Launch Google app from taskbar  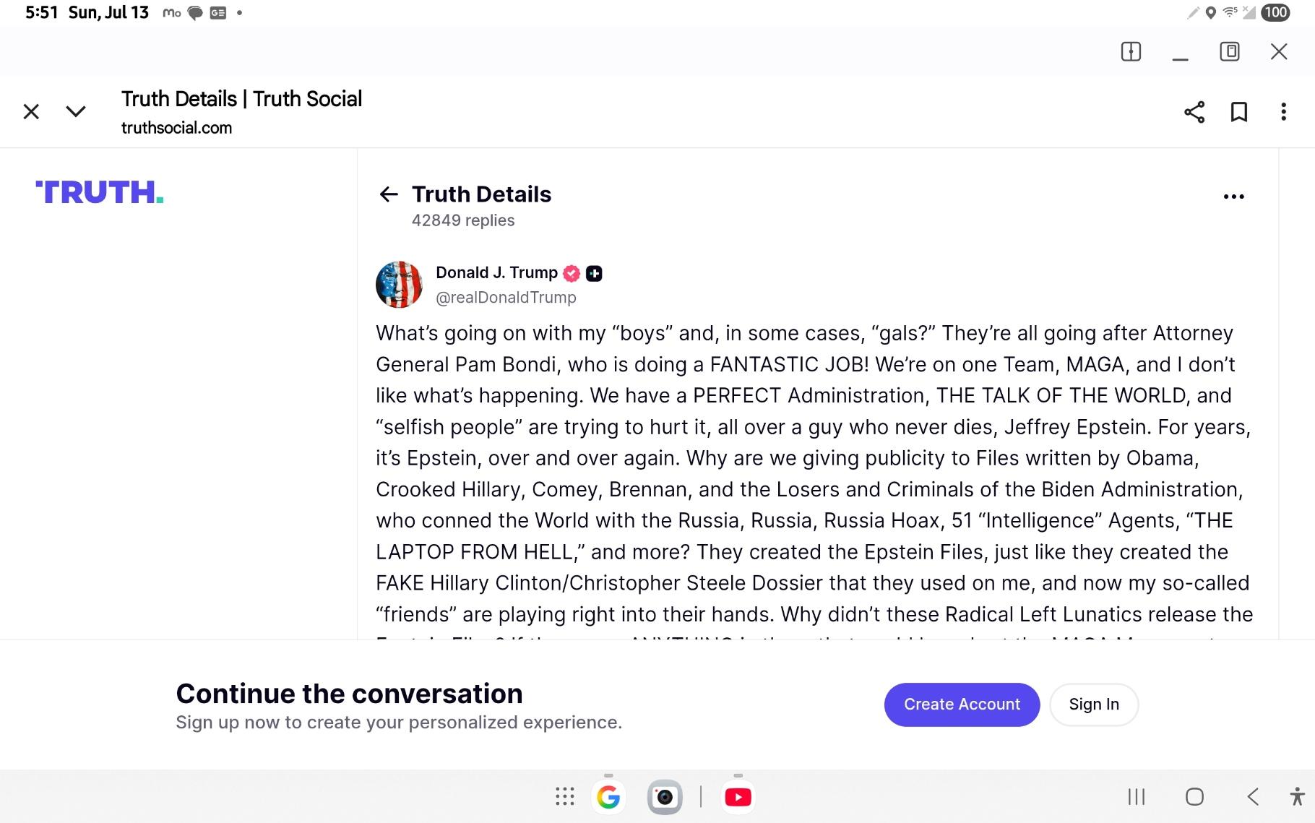coord(608,797)
